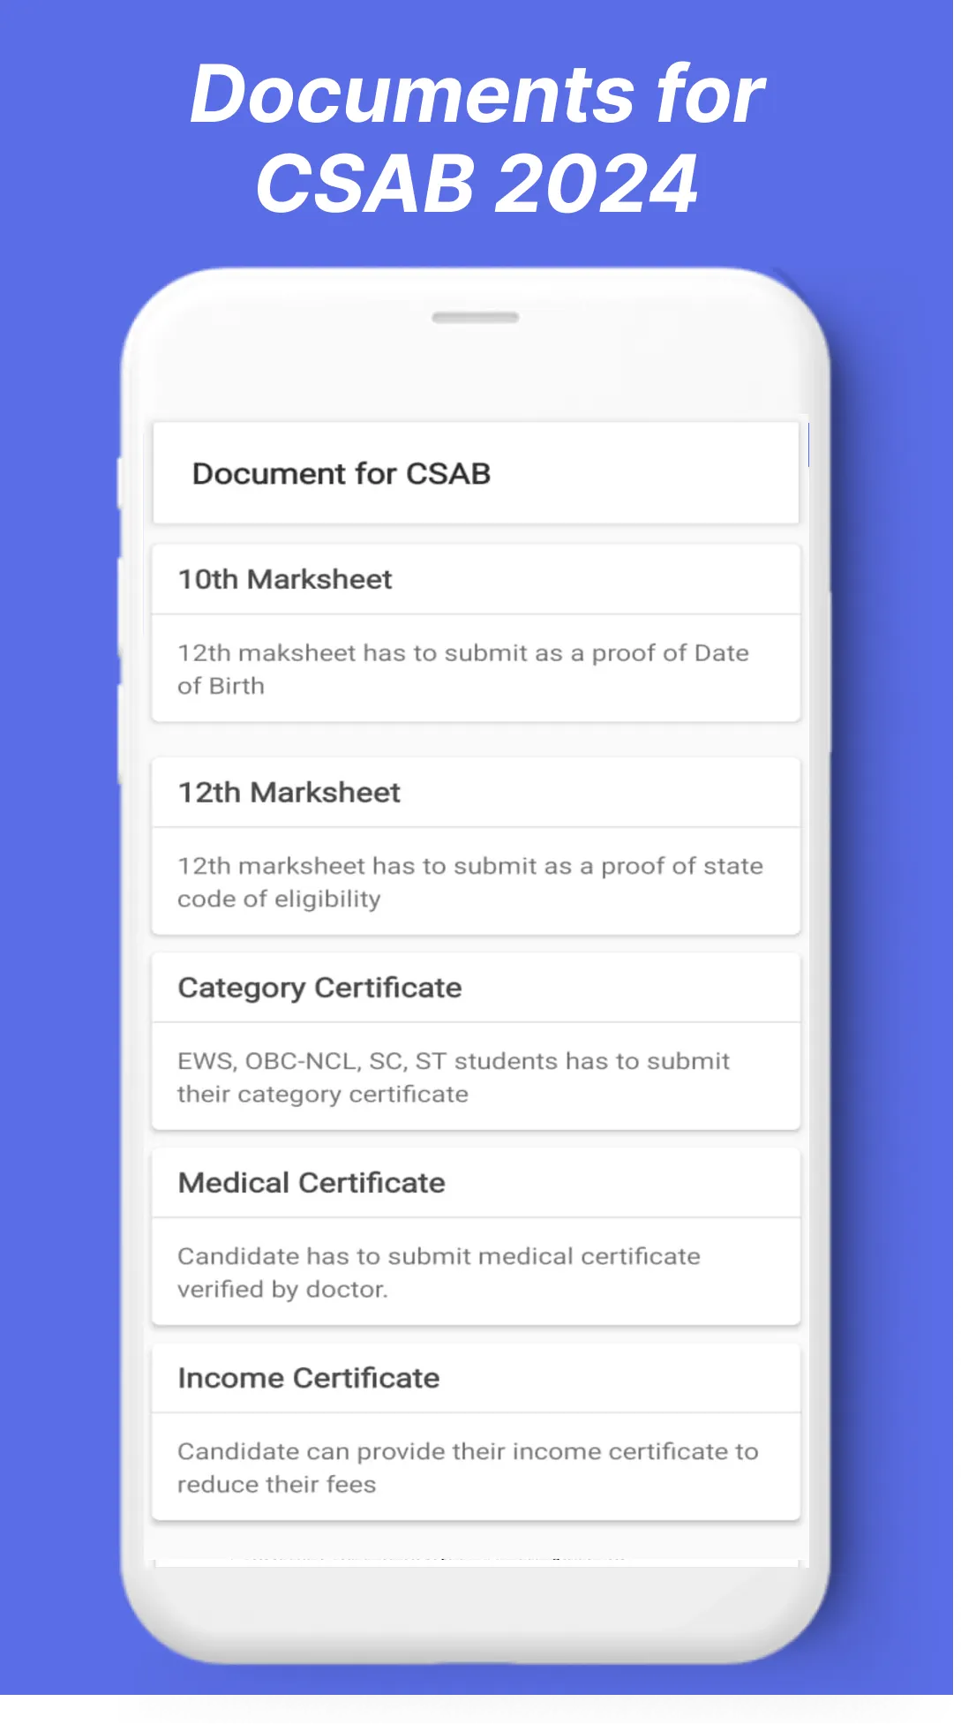
Task: Collapse the 12th Marksheet section
Action: click(x=476, y=792)
